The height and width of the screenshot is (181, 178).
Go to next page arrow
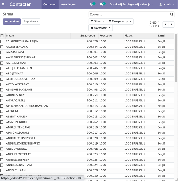pyautogui.click(x=171, y=24)
